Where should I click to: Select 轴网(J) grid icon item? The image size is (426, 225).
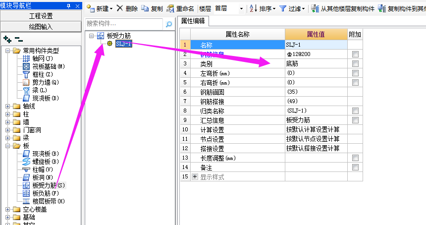(x=26, y=58)
